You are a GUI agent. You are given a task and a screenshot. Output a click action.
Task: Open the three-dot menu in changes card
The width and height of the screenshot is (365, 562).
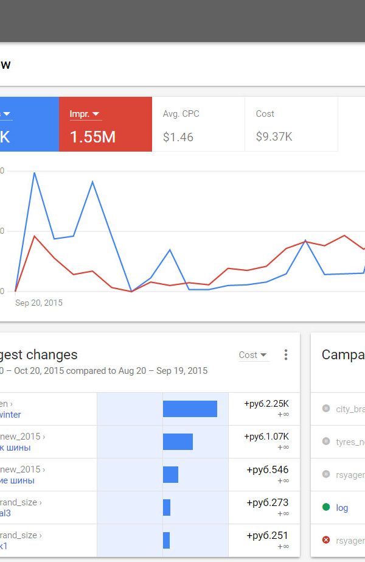pyautogui.click(x=285, y=354)
